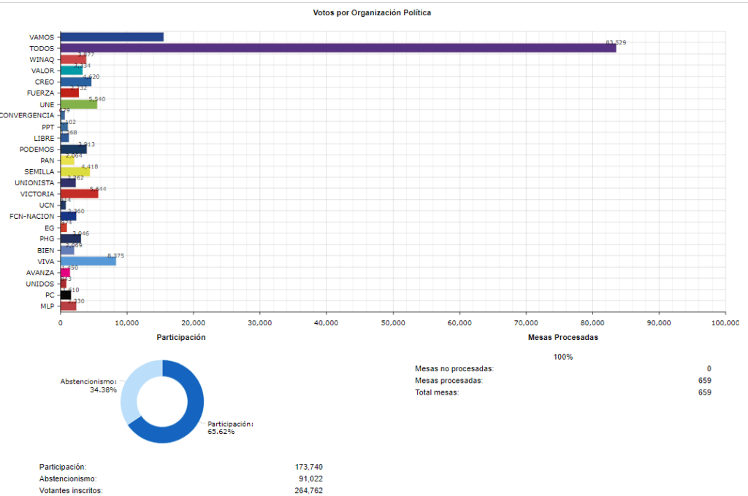Image resolution: width=748 pixels, height=496 pixels.
Task: Click the purple TODOS bar in chart
Action: click(336, 48)
